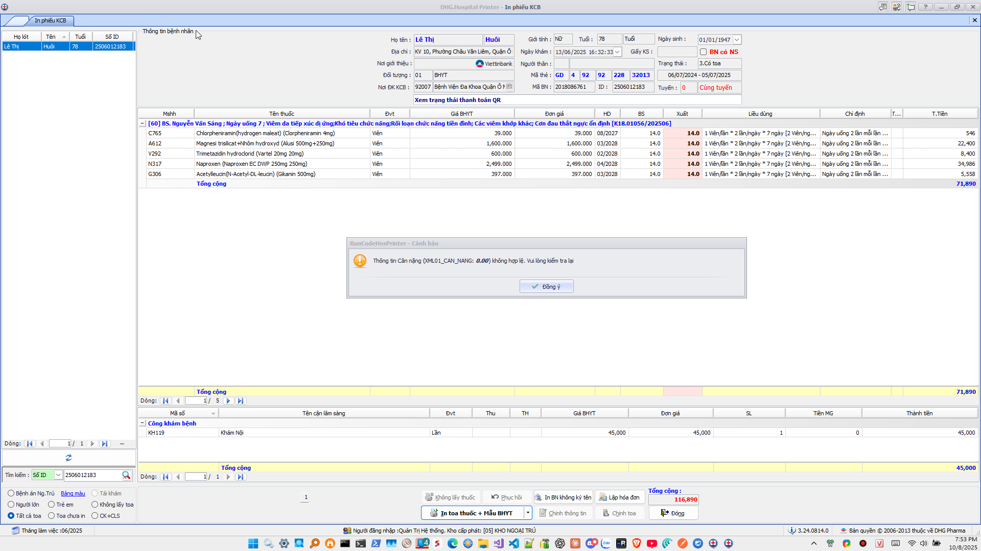Click the search magnifier icon beside Số ID field

(x=126, y=475)
